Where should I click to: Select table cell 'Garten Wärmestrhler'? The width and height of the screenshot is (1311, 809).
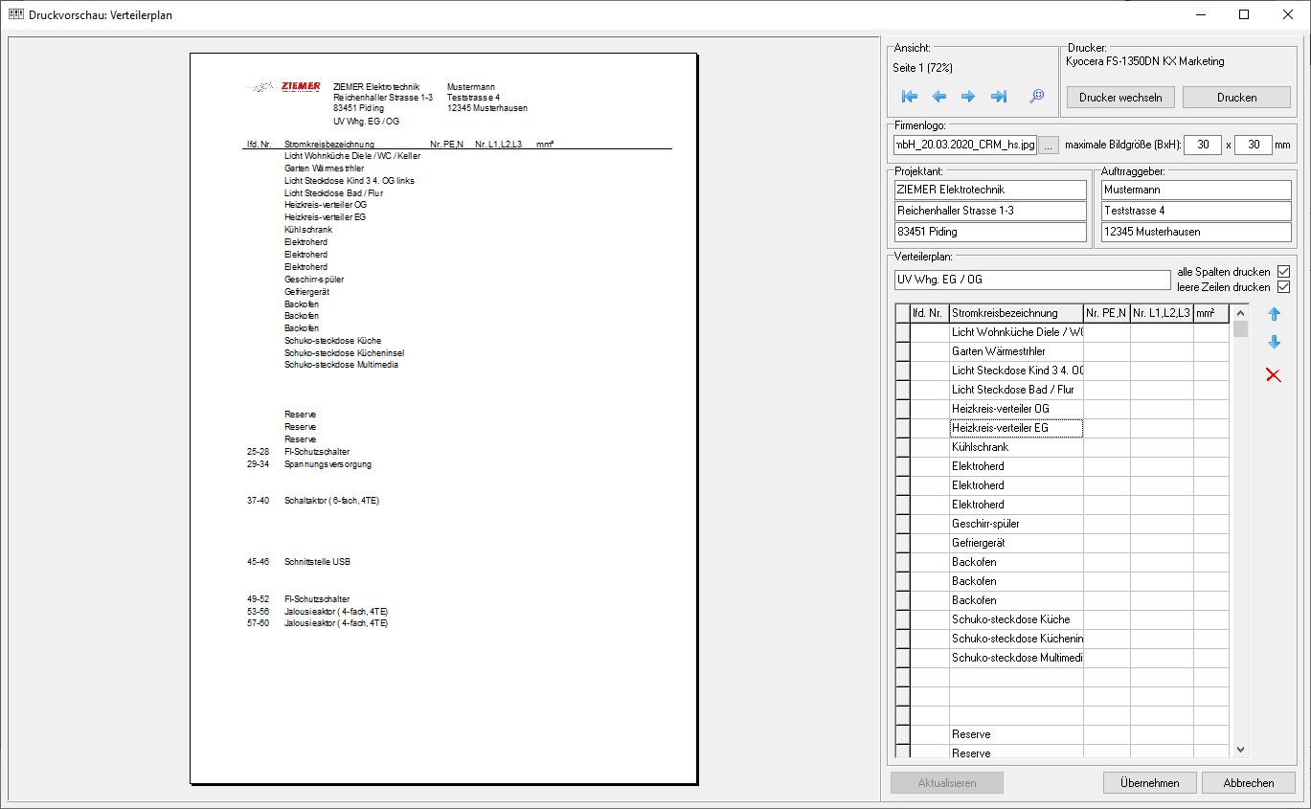point(1016,351)
